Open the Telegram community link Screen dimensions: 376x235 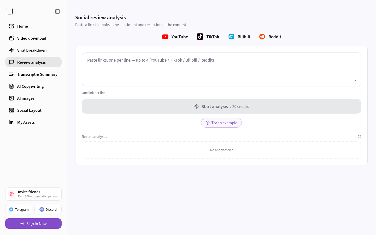[19, 209]
